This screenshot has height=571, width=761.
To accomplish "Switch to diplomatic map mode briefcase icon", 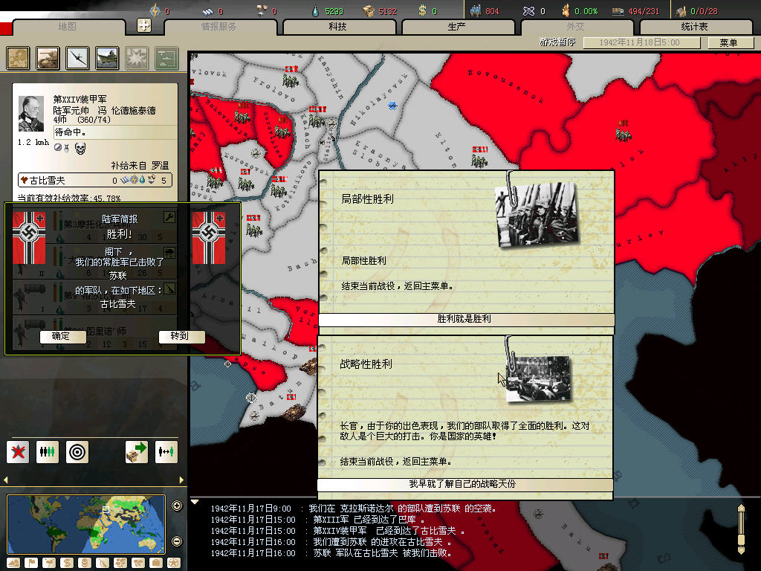I will [156, 563].
